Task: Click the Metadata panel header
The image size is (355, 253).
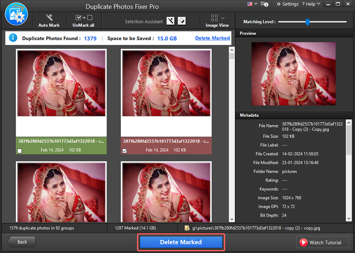Action: pyautogui.click(x=295, y=115)
